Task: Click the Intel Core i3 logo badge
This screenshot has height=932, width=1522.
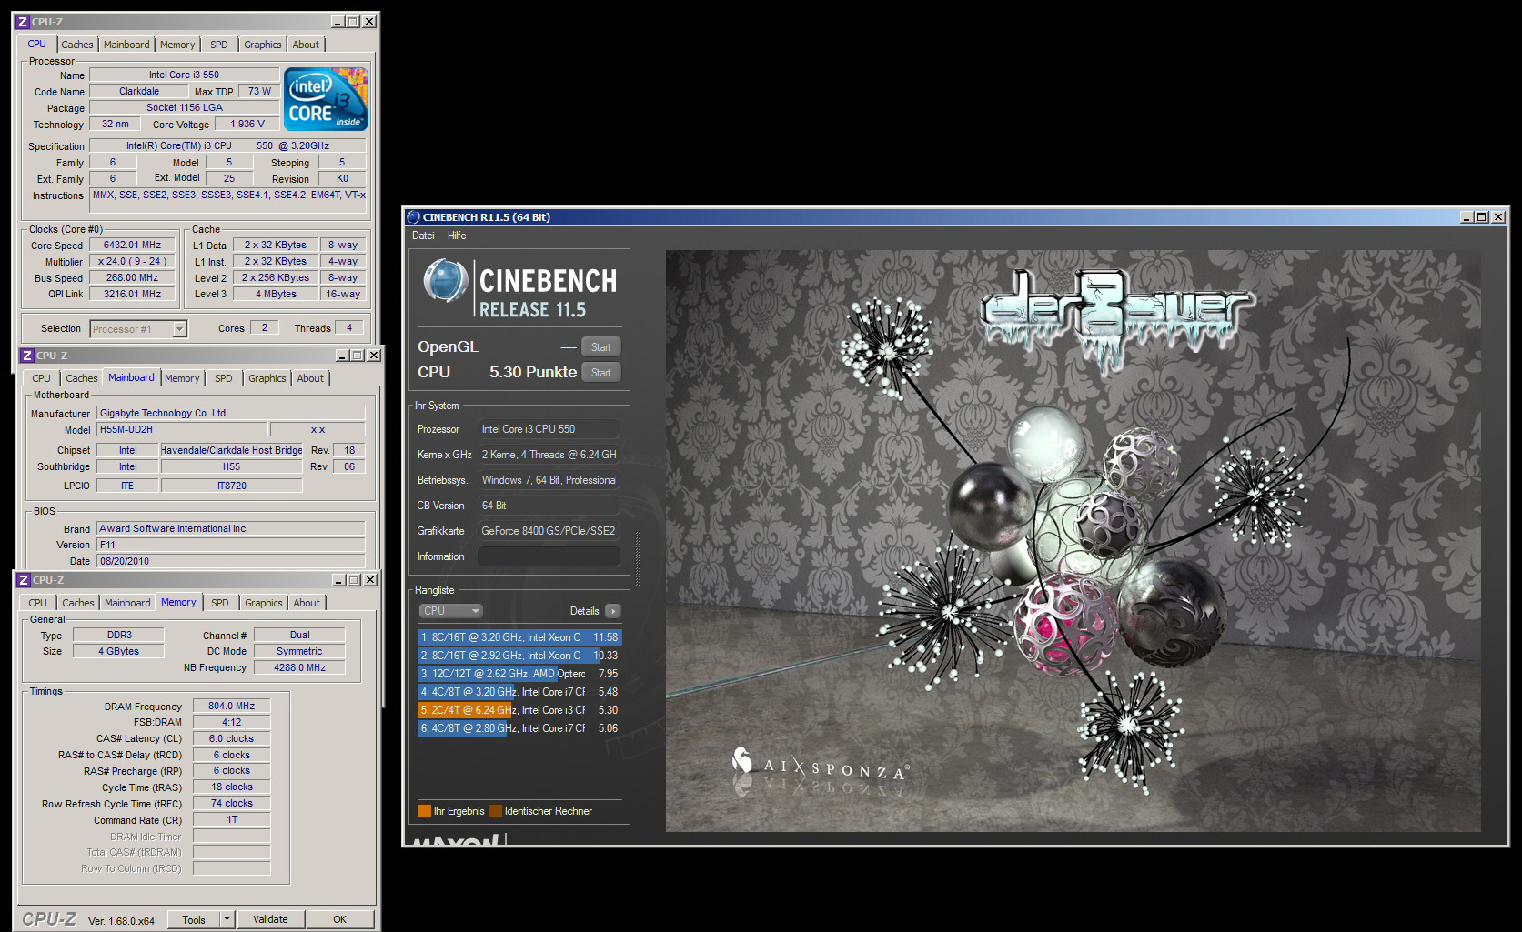Action: 326,99
